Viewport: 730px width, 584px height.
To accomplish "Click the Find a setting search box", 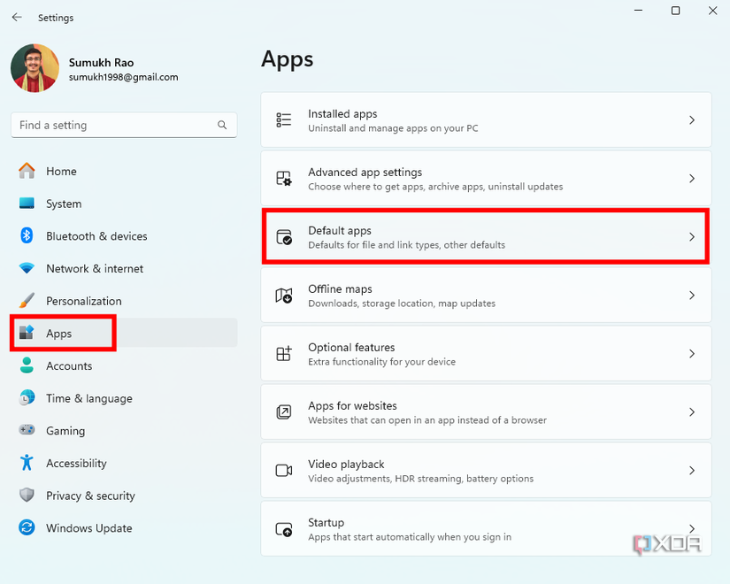I will point(115,126).
